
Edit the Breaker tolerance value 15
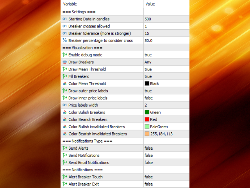pos(166,33)
